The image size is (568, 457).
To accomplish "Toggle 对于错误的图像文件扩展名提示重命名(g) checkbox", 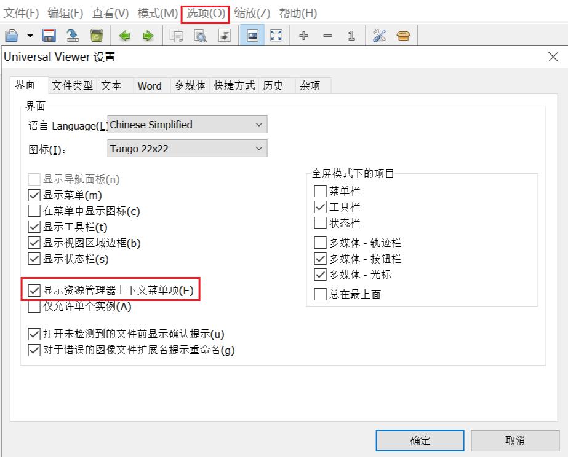I will [x=34, y=350].
